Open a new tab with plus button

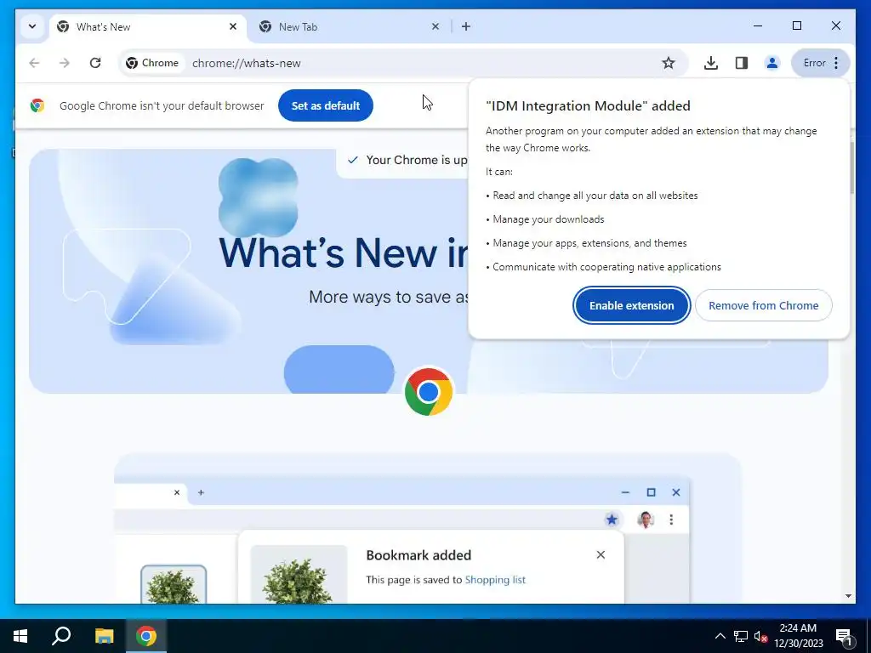466,26
